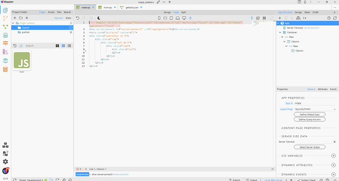Switch to list view in file browser

click(69, 46)
